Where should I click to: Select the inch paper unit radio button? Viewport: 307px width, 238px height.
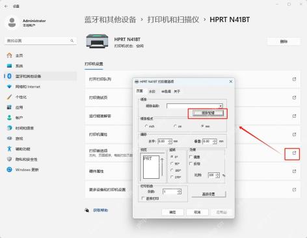(x=146, y=126)
